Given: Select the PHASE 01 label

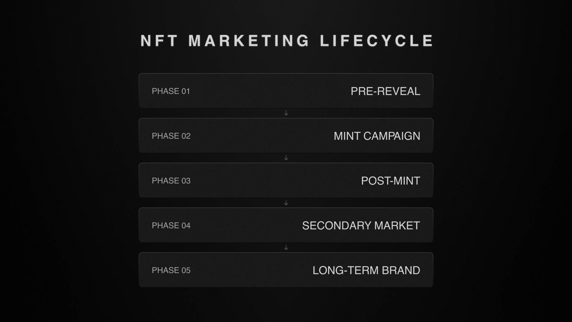Looking at the screenshot, I should pos(171,91).
